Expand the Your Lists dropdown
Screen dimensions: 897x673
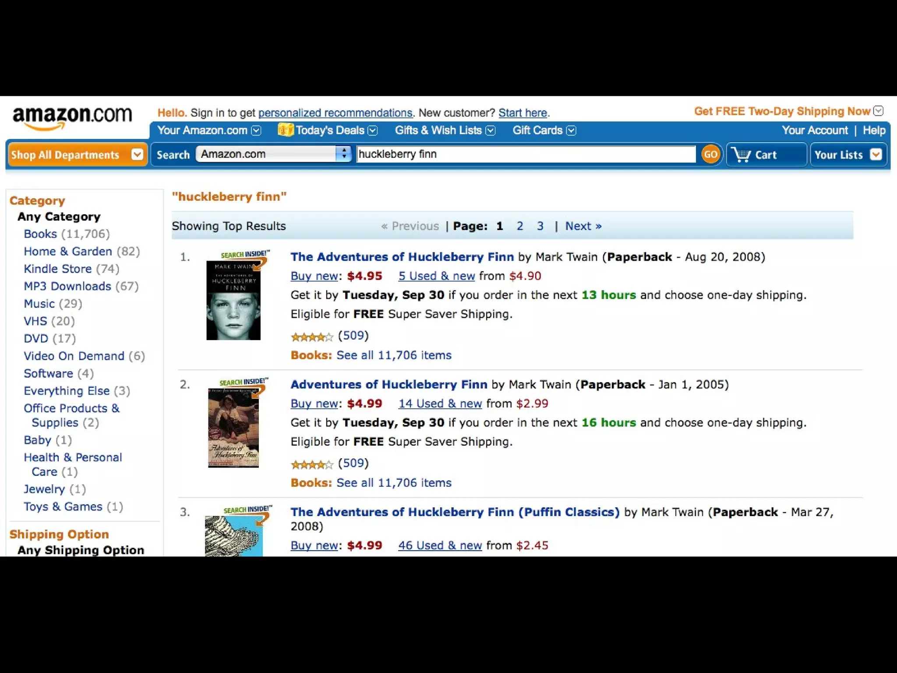(876, 154)
